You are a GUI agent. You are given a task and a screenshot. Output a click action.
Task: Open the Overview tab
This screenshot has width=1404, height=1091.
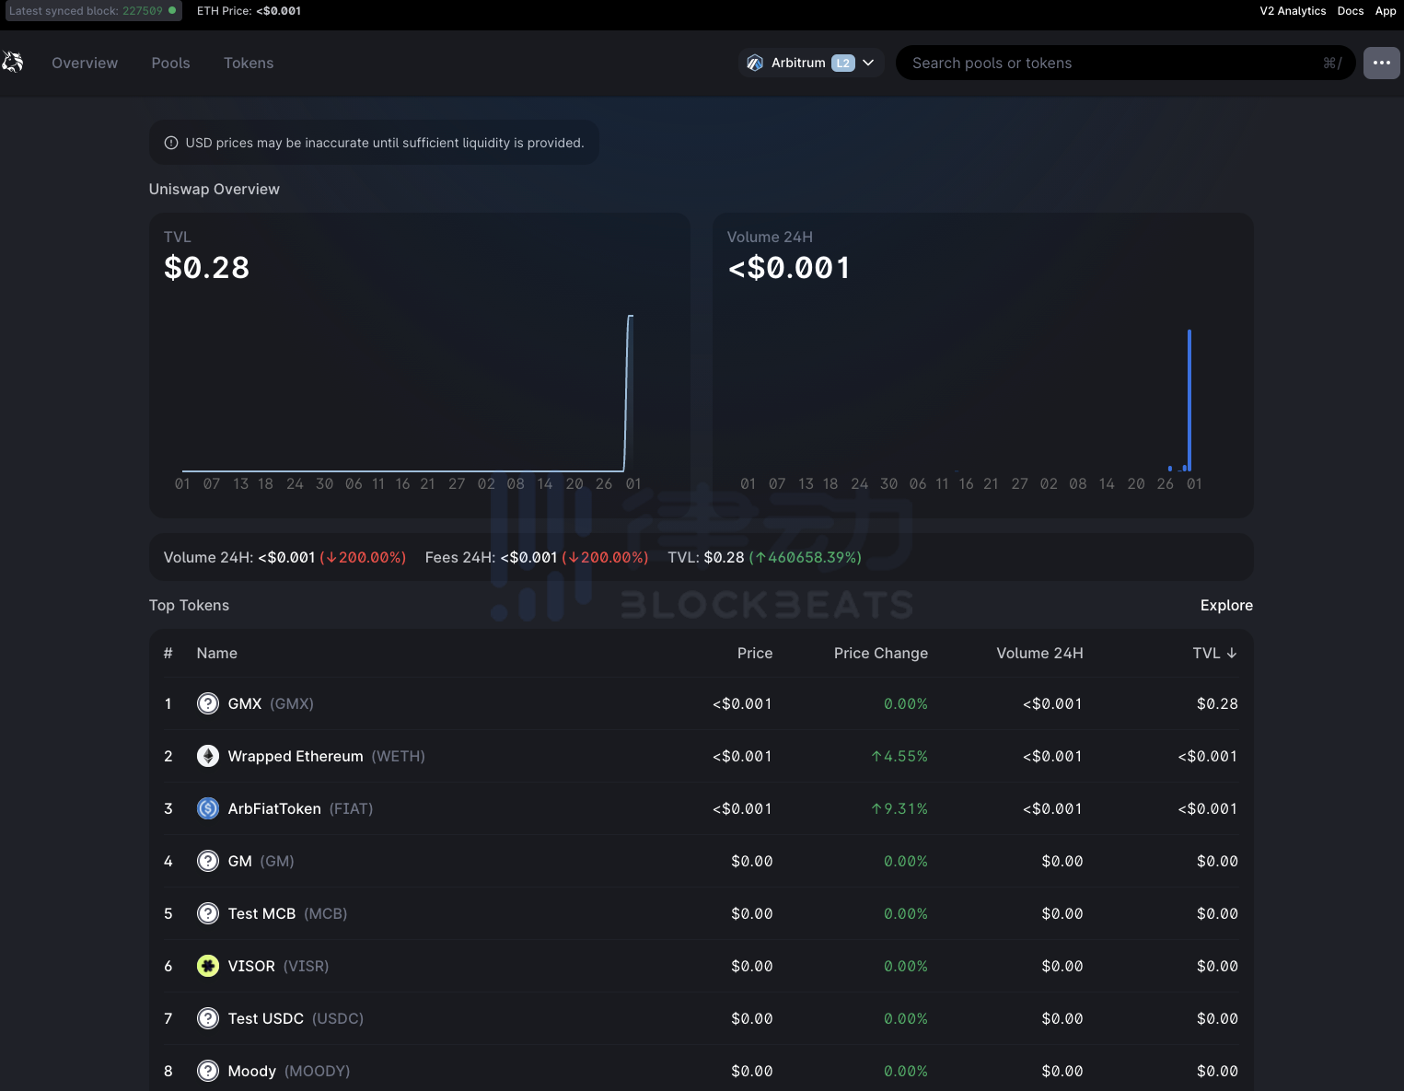[x=85, y=63]
